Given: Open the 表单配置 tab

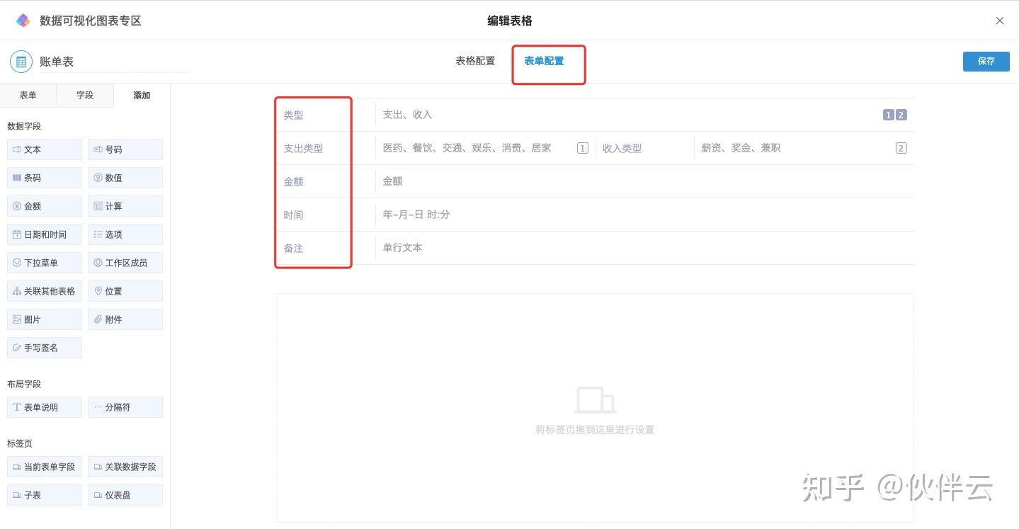Looking at the screenshot, I should click(544, 61).
